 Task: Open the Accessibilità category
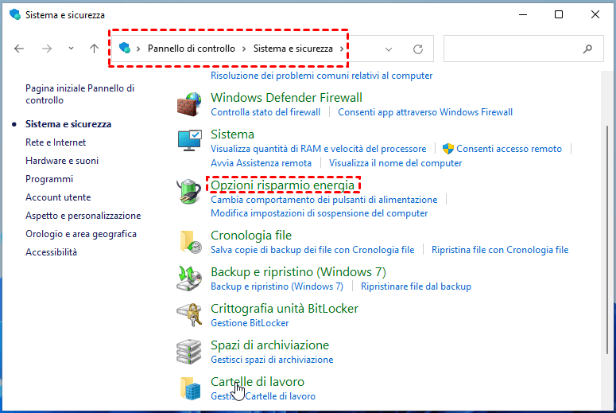(x=51, y=252)
